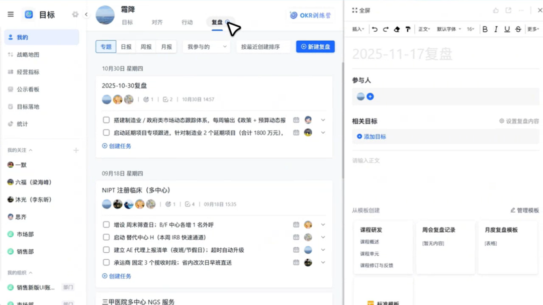Screen dimensions: 543x305
Task: Check the 建立 AE 代理上报清单 task checkbox
Action: [106, 250]
